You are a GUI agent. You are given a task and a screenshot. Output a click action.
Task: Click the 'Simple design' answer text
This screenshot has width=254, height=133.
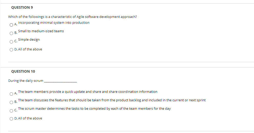point(29,40)
